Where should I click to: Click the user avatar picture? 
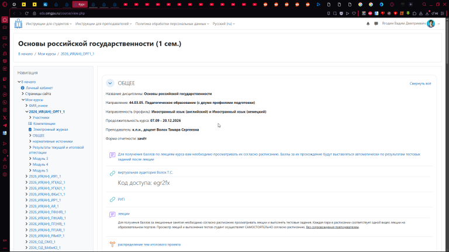(431, 24)
